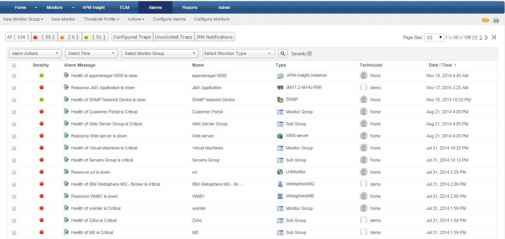Viewport: 505px width, 239px height.
Task: Click the annotation icon next to 'Resource url is down'
Action: point(65,172)
